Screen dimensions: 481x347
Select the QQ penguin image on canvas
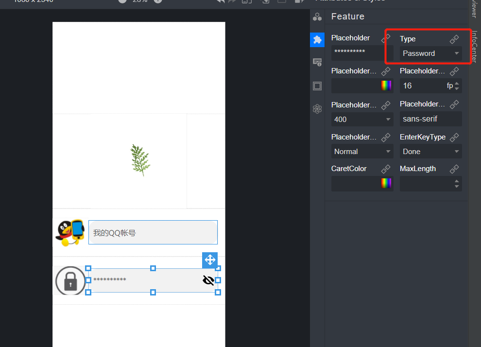click(70, 233)
